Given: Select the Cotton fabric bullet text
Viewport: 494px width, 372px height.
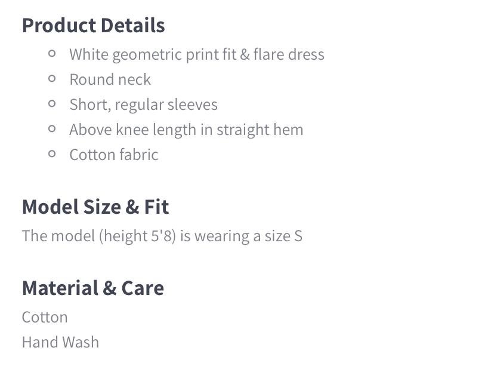Looking at the screenshot, I should 113,155.
